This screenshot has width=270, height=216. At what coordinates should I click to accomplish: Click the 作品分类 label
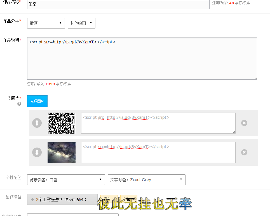(x=12, y=21)
